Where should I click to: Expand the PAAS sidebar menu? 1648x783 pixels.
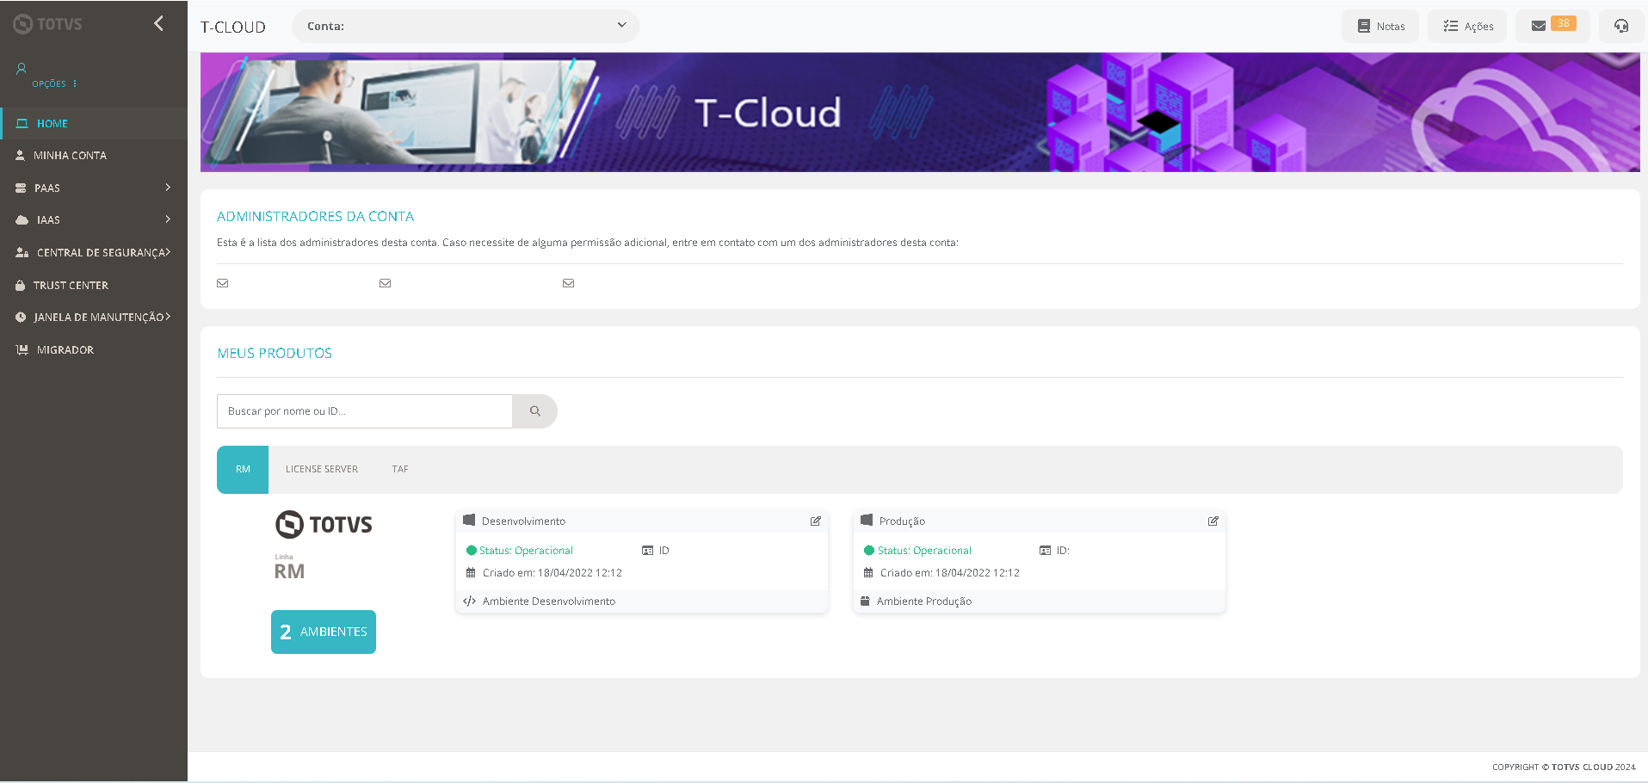click(94, 188)
